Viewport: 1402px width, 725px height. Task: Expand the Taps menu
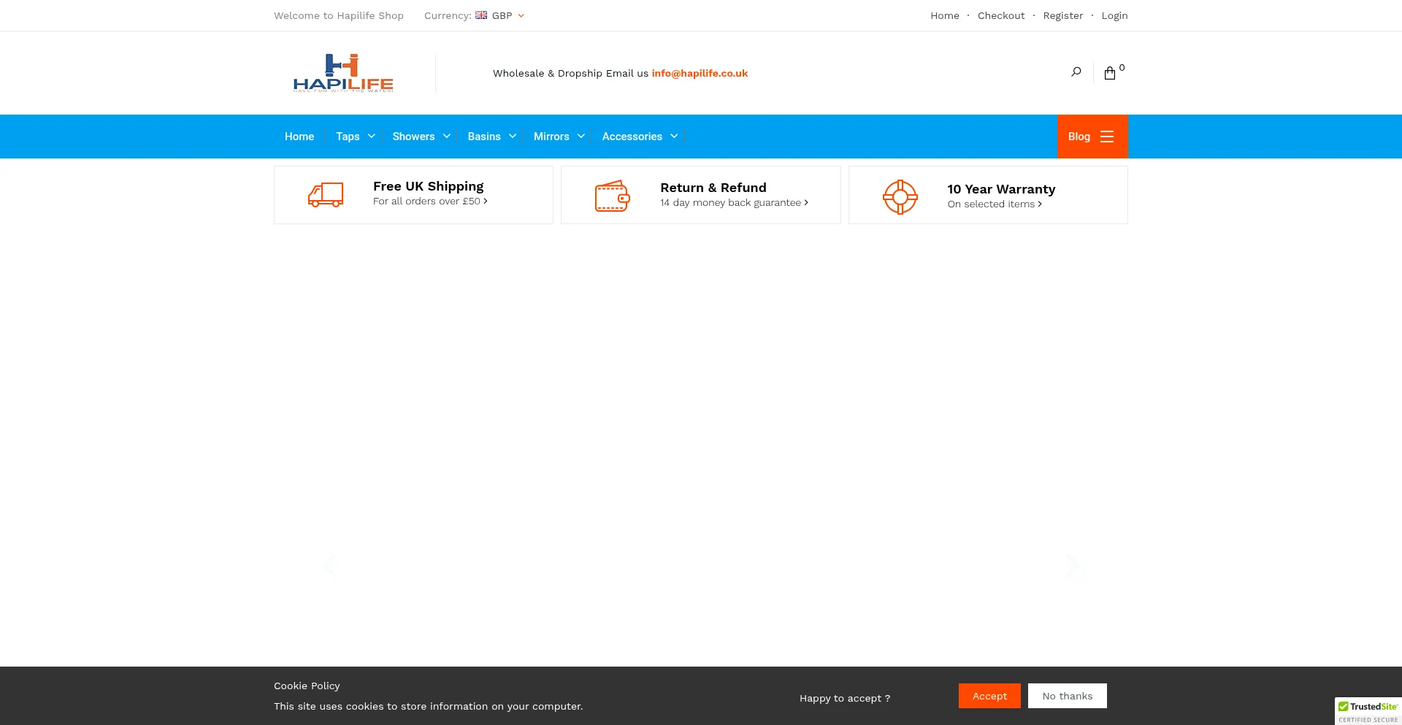pyautogui.click(x=355, y=137)
